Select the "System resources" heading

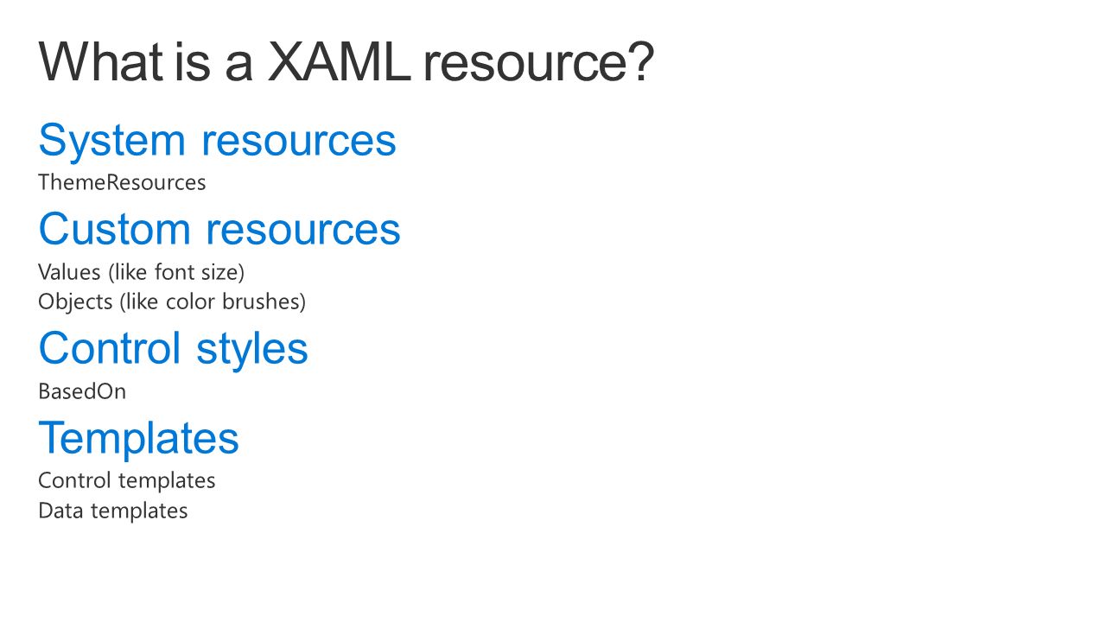coord(217,142)
